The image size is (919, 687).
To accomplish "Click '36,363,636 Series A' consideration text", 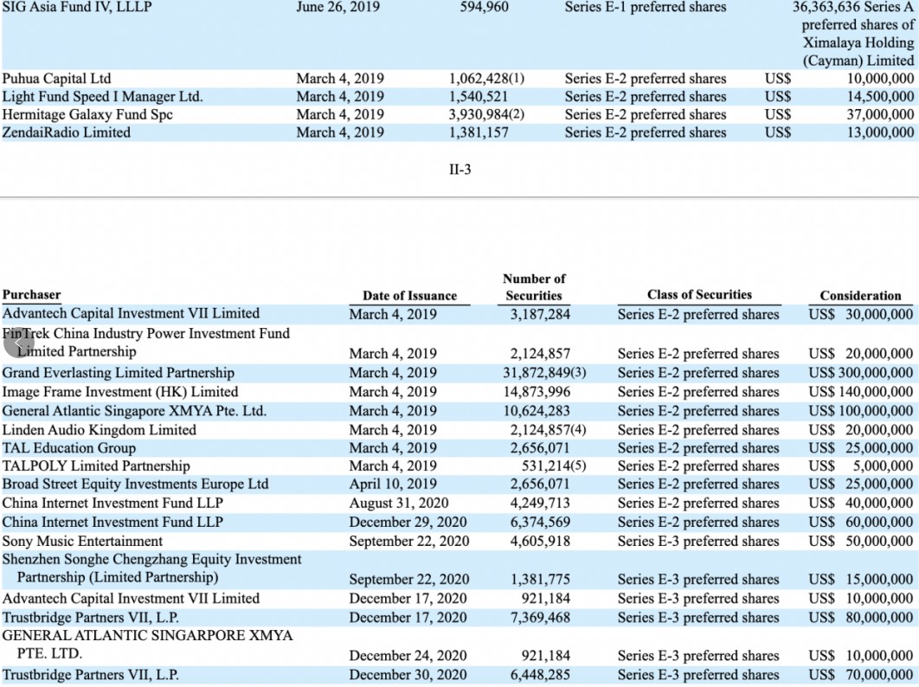I will (853, 7).
